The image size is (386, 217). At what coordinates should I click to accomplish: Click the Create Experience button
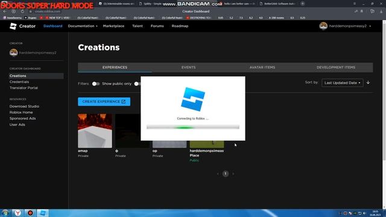click(x=104, y=102)
